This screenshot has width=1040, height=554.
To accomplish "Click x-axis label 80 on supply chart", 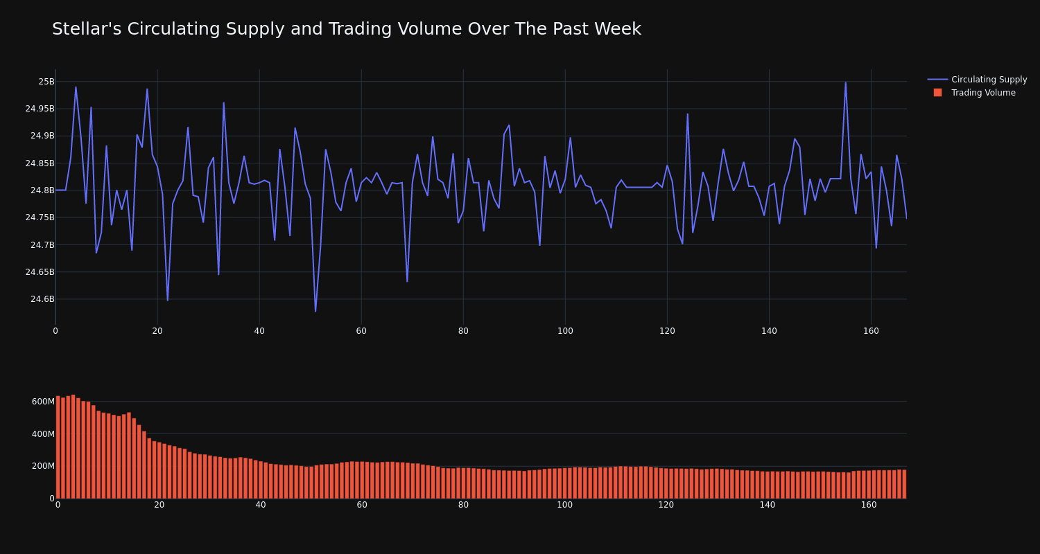I will pos(463,331).
